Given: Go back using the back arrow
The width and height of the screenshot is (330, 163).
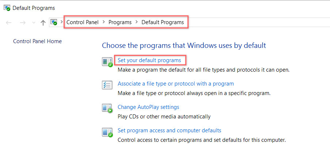Looking at the screenshot, I should [9, 23].
